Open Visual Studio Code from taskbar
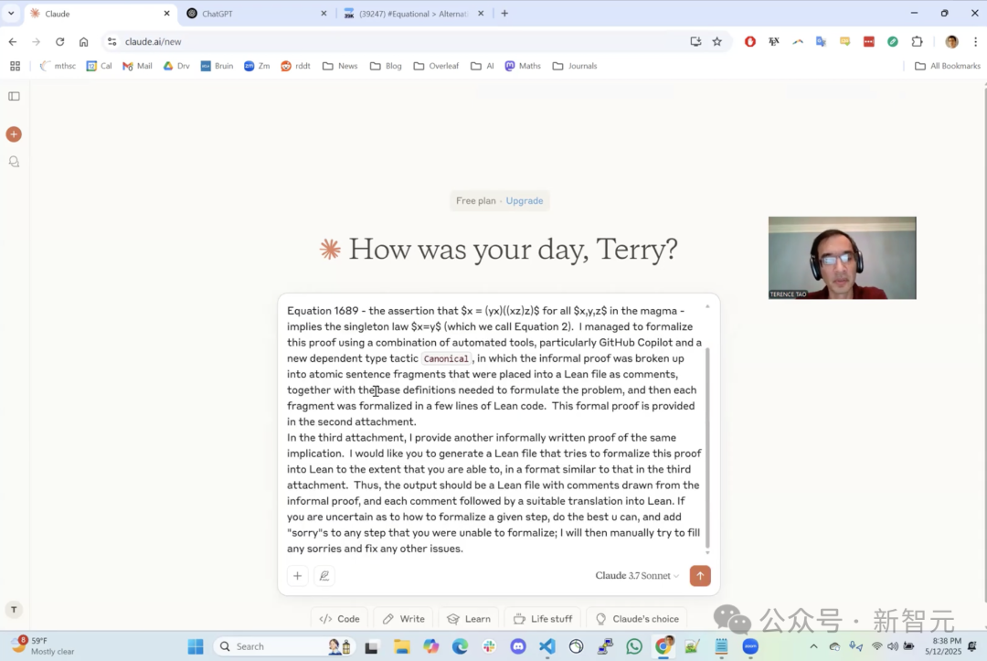Screen dimensions: 987x661 (x=547, y=646)
